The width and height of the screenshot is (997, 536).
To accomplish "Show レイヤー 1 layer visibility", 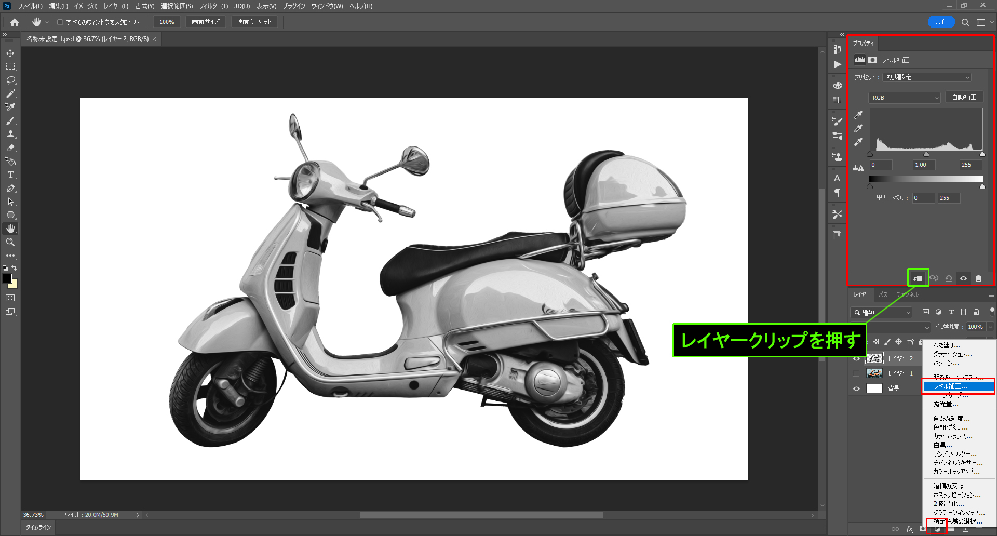I will (856, 373).
